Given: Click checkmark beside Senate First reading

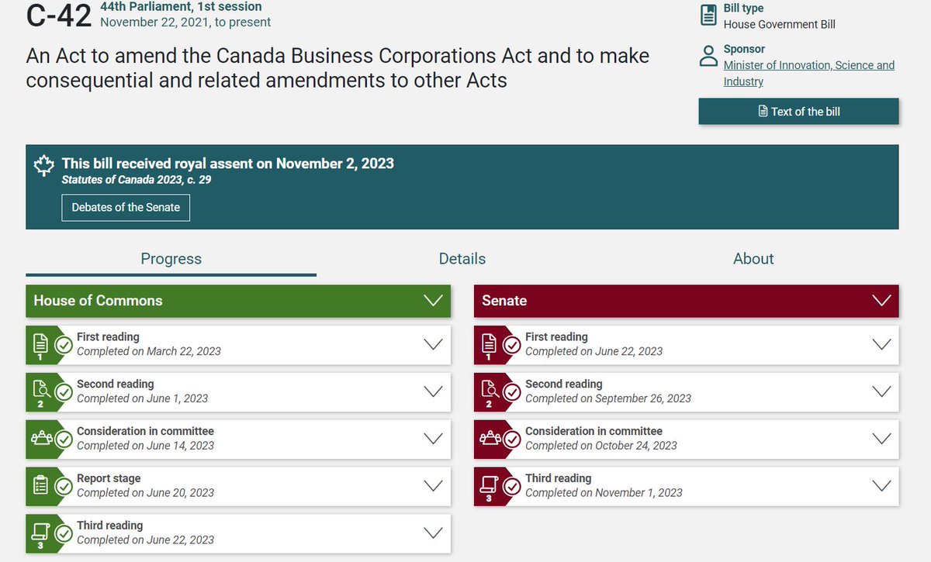Looking at the screenshot, I should [x=512, y=344].
